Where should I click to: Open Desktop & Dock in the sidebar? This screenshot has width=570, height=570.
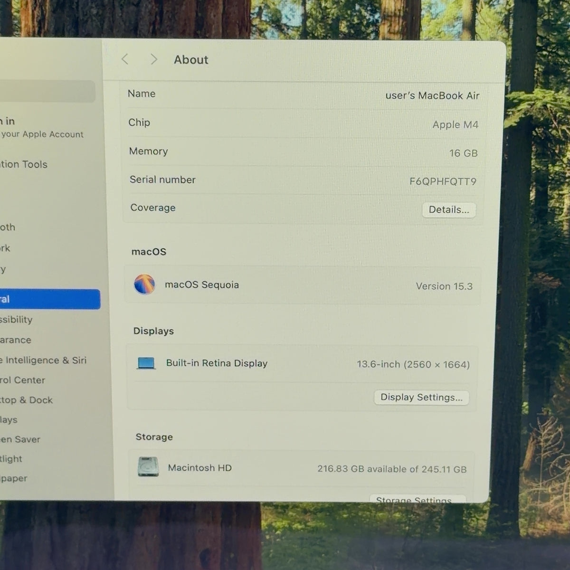click(26, 400)
